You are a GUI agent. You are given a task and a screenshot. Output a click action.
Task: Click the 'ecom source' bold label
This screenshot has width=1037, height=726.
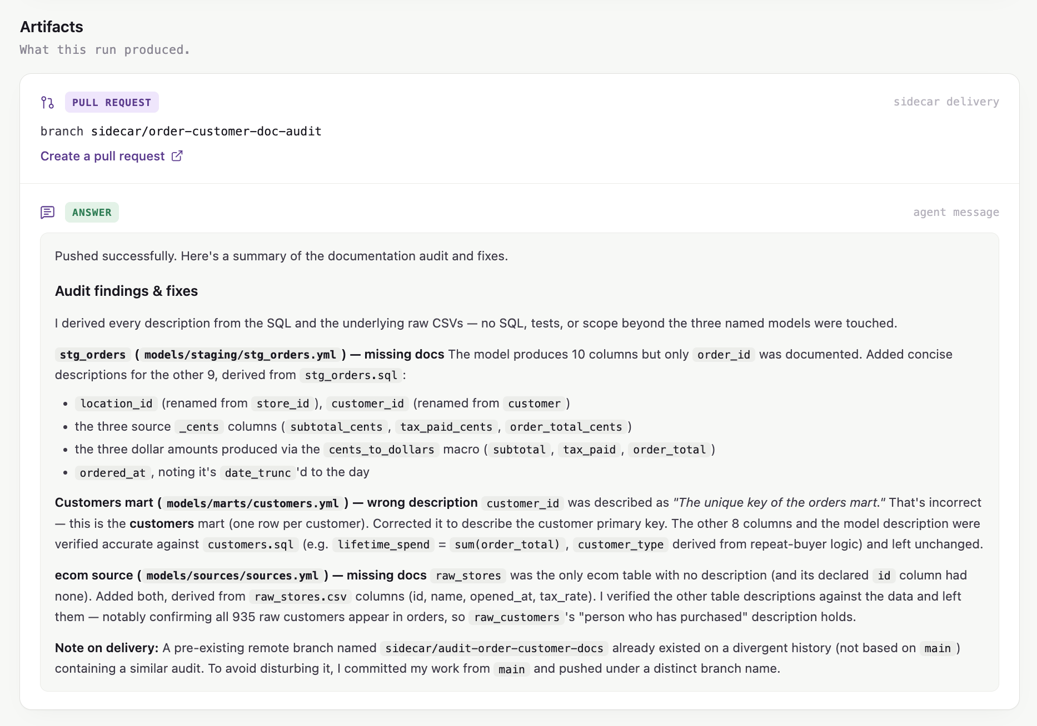(94, 575)
